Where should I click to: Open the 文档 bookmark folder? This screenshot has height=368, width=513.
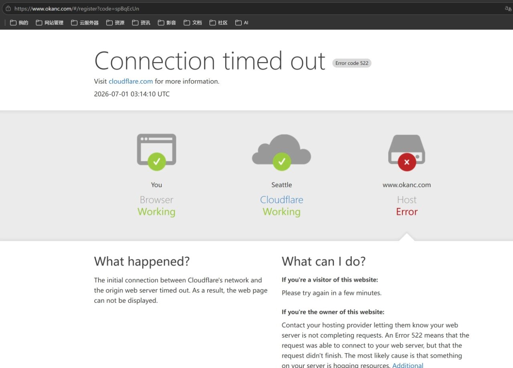click(193, 23)
